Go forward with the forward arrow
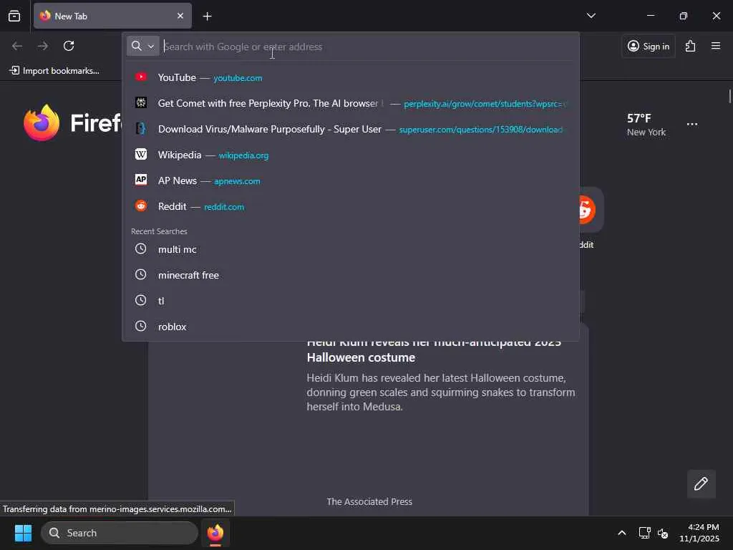This screenshot has width=733, height=550. (43, 46)
